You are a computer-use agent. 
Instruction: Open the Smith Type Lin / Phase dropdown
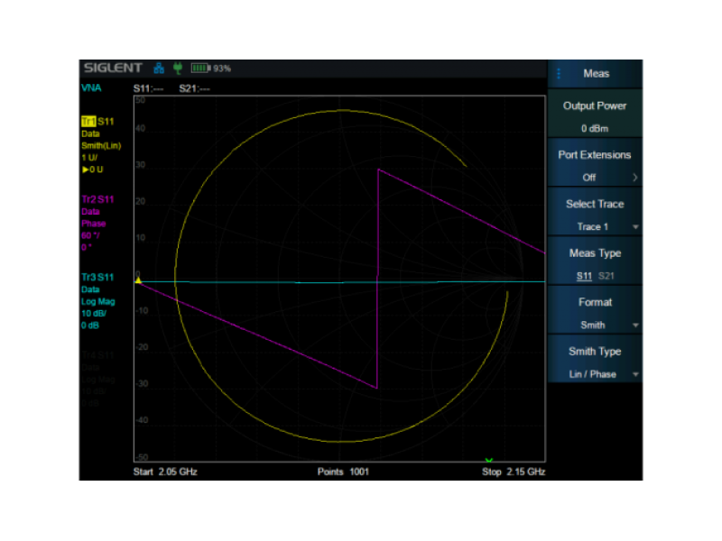(595, 360)
